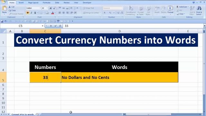Toggle Italic formatting button

tap(32, 13)
